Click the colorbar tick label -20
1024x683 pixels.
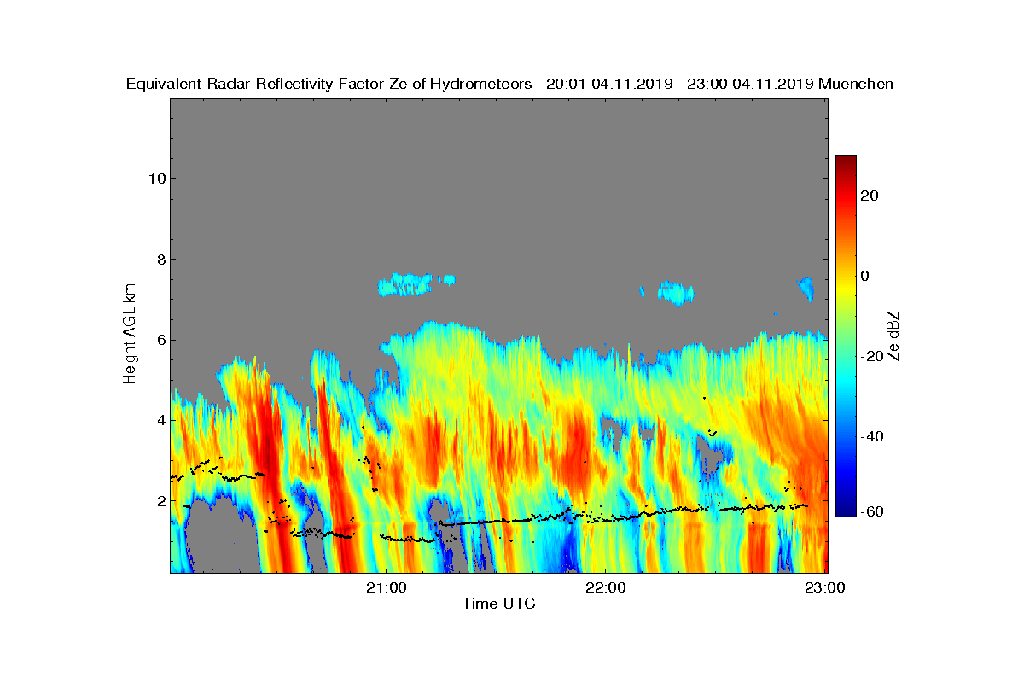(871, 356)
